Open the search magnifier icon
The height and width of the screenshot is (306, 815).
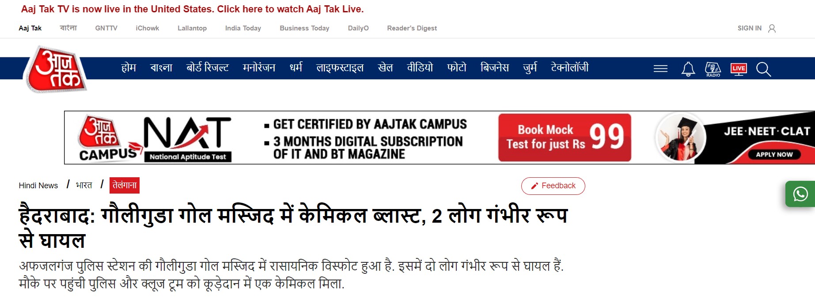point(763,69)
